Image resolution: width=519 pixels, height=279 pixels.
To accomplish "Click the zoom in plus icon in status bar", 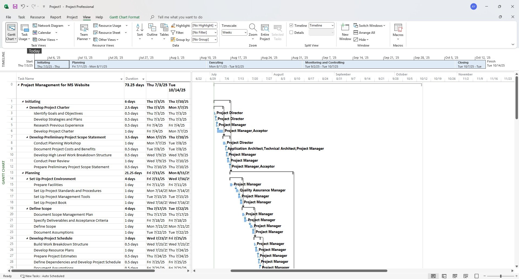I will (x=516, y=276).
